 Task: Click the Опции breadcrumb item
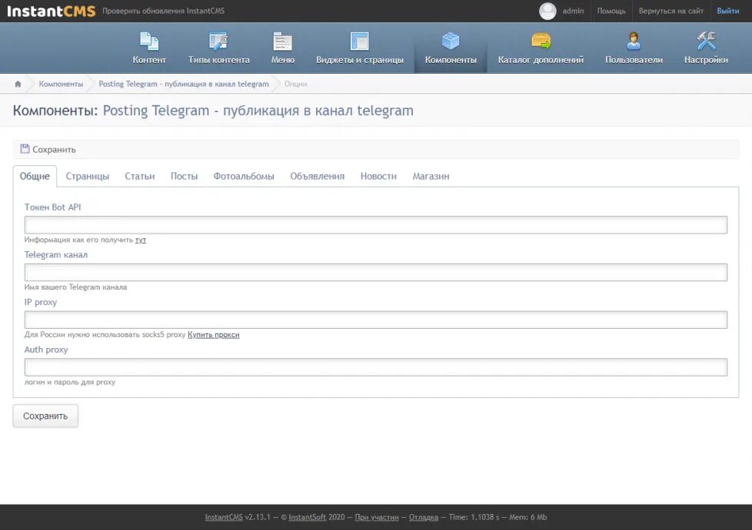[295, 84]
